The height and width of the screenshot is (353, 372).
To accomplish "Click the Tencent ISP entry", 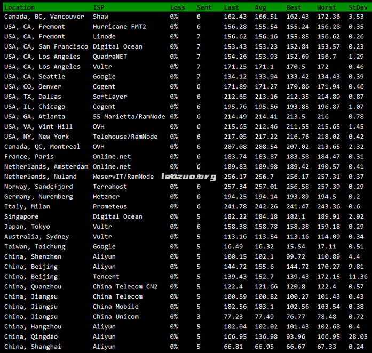I will pyautogui.click(x=106, y=277).
